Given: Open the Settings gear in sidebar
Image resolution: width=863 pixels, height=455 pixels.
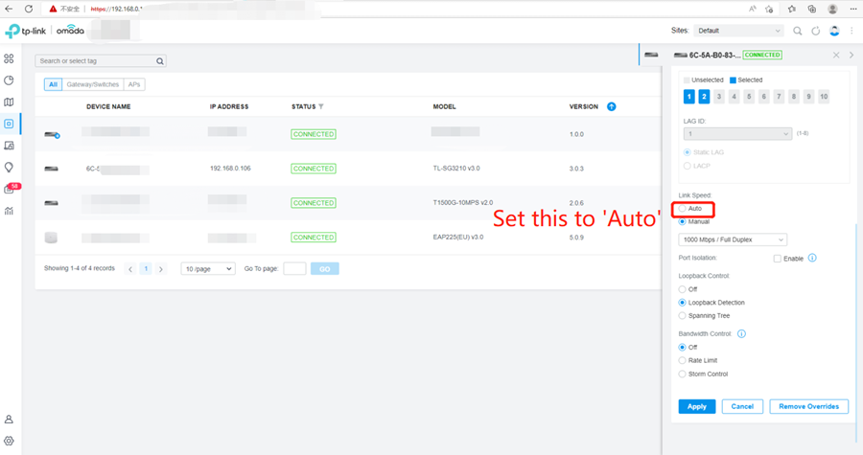Looking at the screenshot, I should click(x=9, y=441).
